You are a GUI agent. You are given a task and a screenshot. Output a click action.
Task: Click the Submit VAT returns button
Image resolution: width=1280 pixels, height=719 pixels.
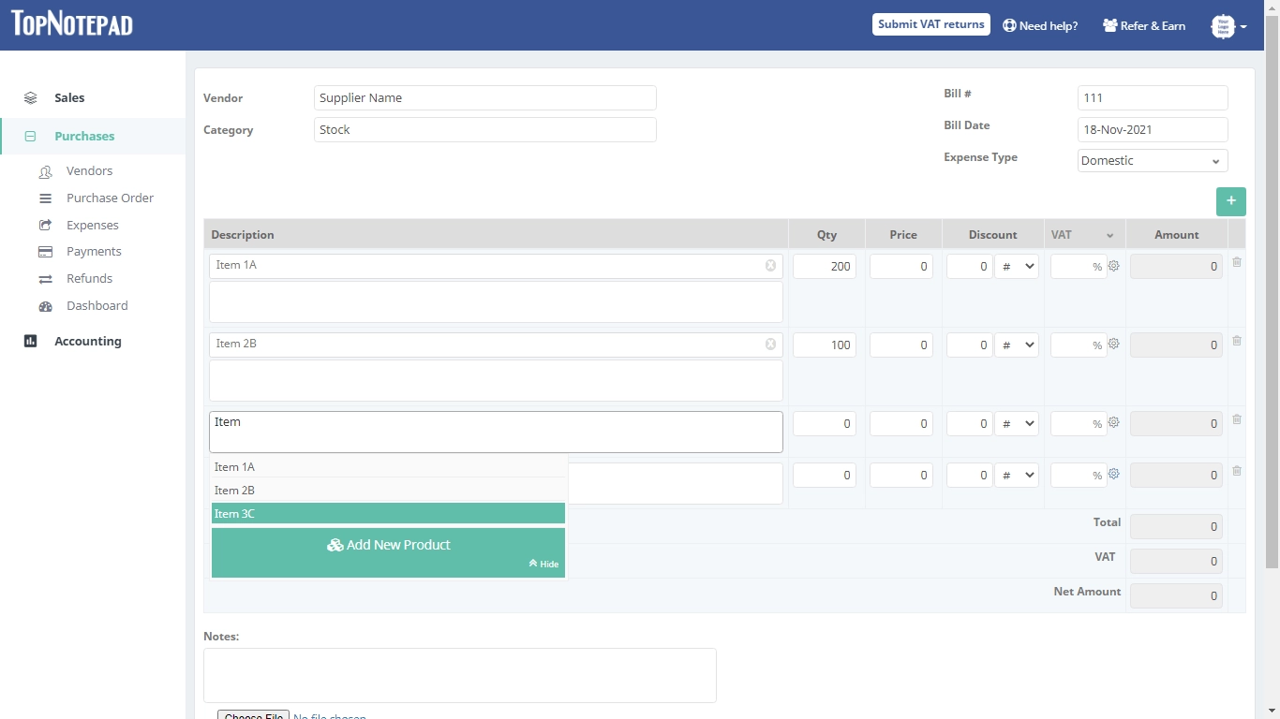[x=930, y=24]
